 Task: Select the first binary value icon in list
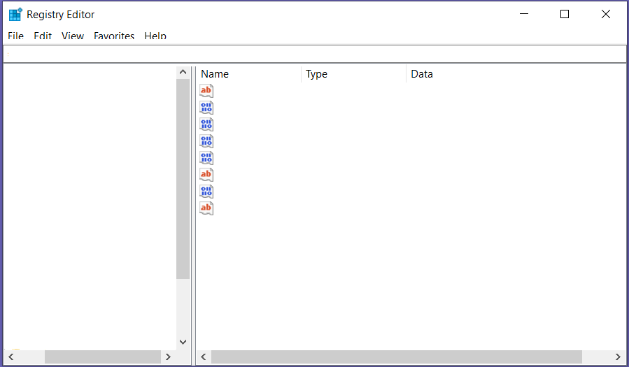pos(206,108)
